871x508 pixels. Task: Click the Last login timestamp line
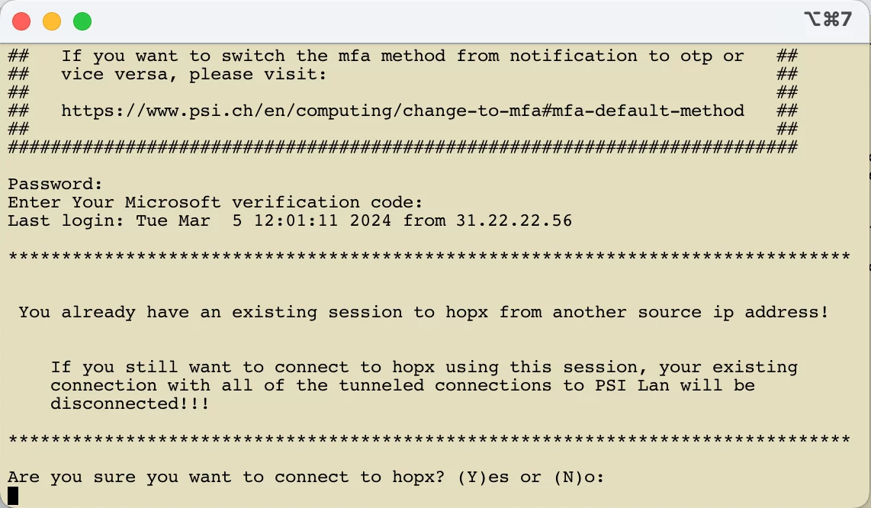pos(290,220)
